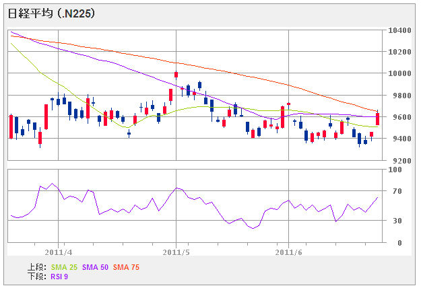421x290 pixels.
Task: Click the RSI 9 legend label
Action: pos(59,277)
